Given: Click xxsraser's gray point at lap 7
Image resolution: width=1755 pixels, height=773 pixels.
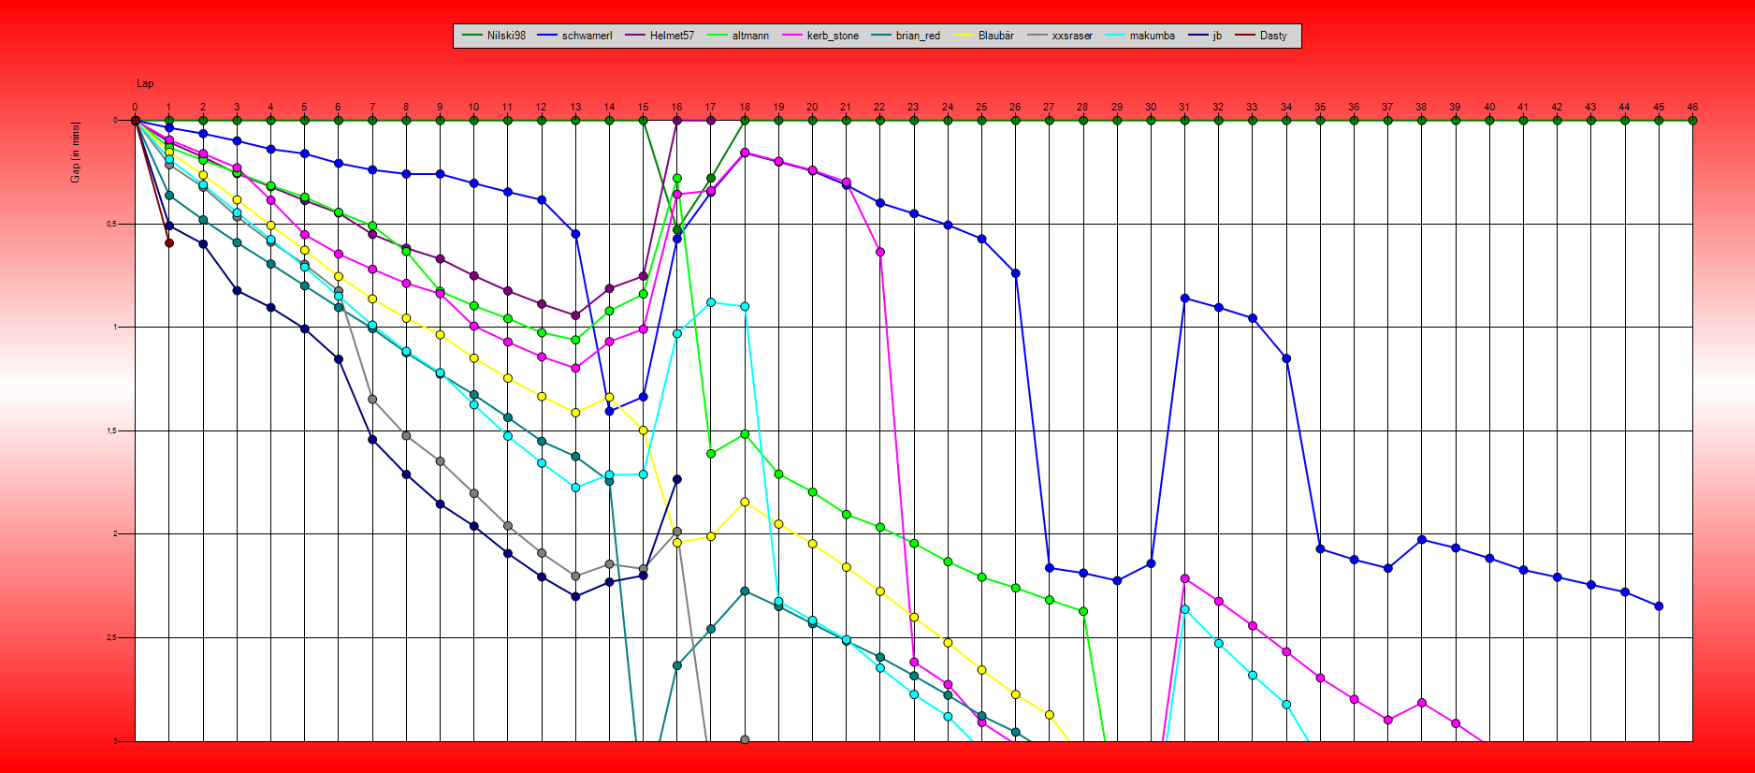Looking at the screenshot, I should pos(372,400).
